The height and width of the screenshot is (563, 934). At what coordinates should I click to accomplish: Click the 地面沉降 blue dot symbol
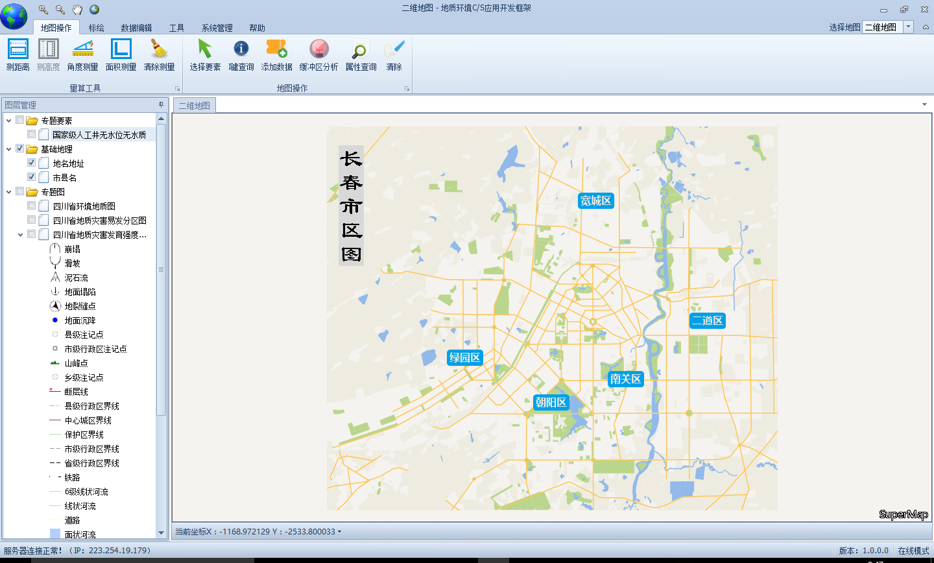55,320
